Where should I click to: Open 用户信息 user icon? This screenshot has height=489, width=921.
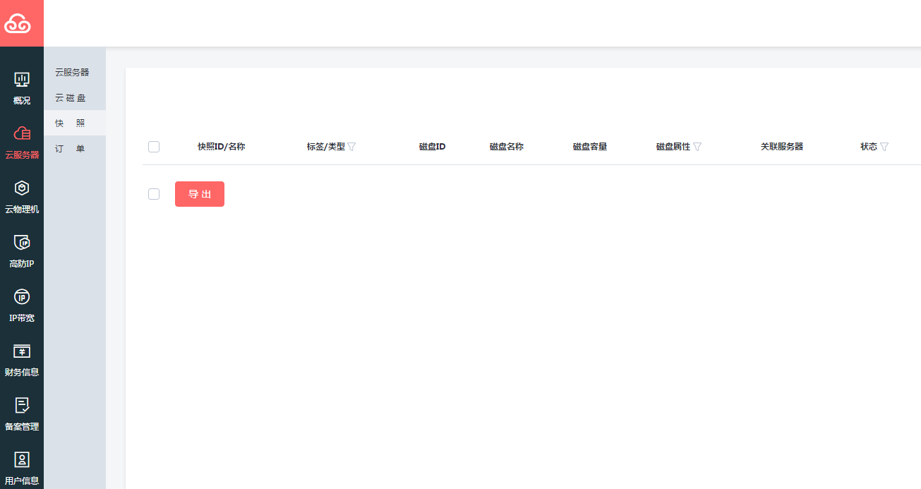click(22, 460)
